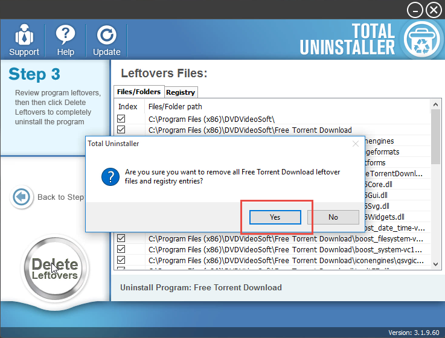Click the Delete Leftovers round button
445x338 pixels.
tap(55, 269)
